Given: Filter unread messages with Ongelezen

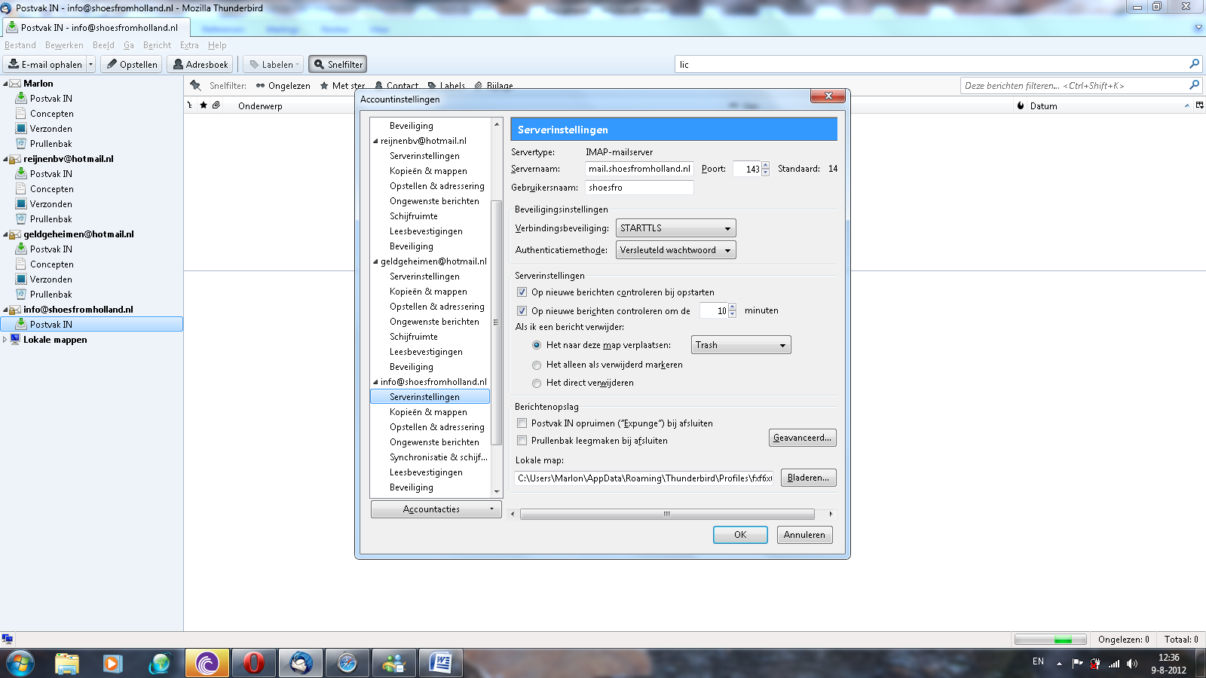Looking at the screenshot, I should [283, 86].
